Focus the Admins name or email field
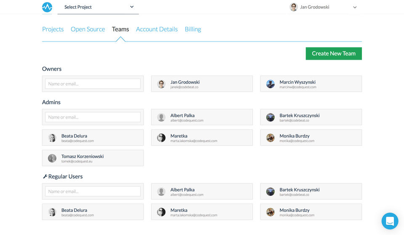The image size is (404, 235). [x=93, y=117]
